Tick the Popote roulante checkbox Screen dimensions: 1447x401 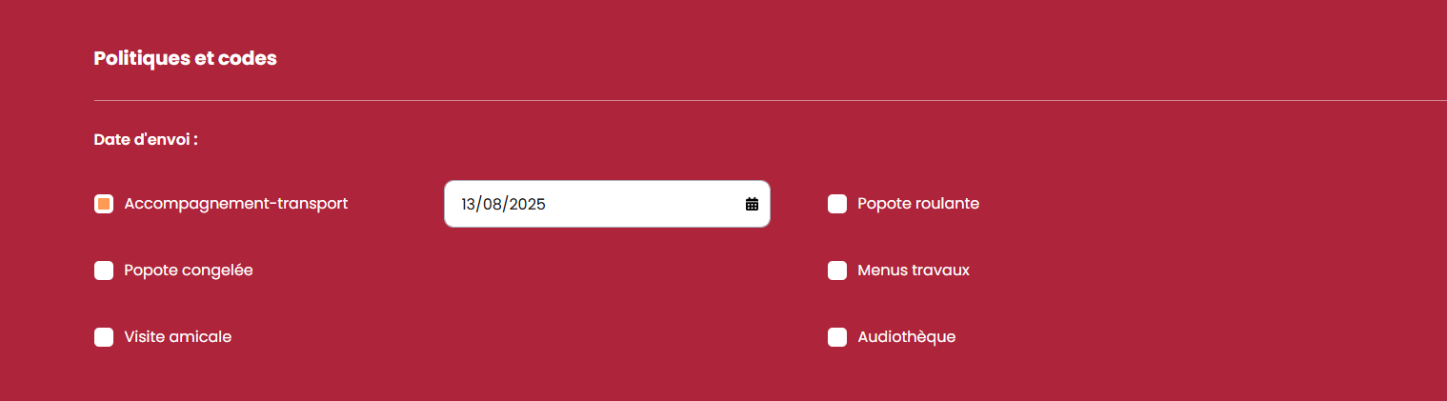(837, 204)
